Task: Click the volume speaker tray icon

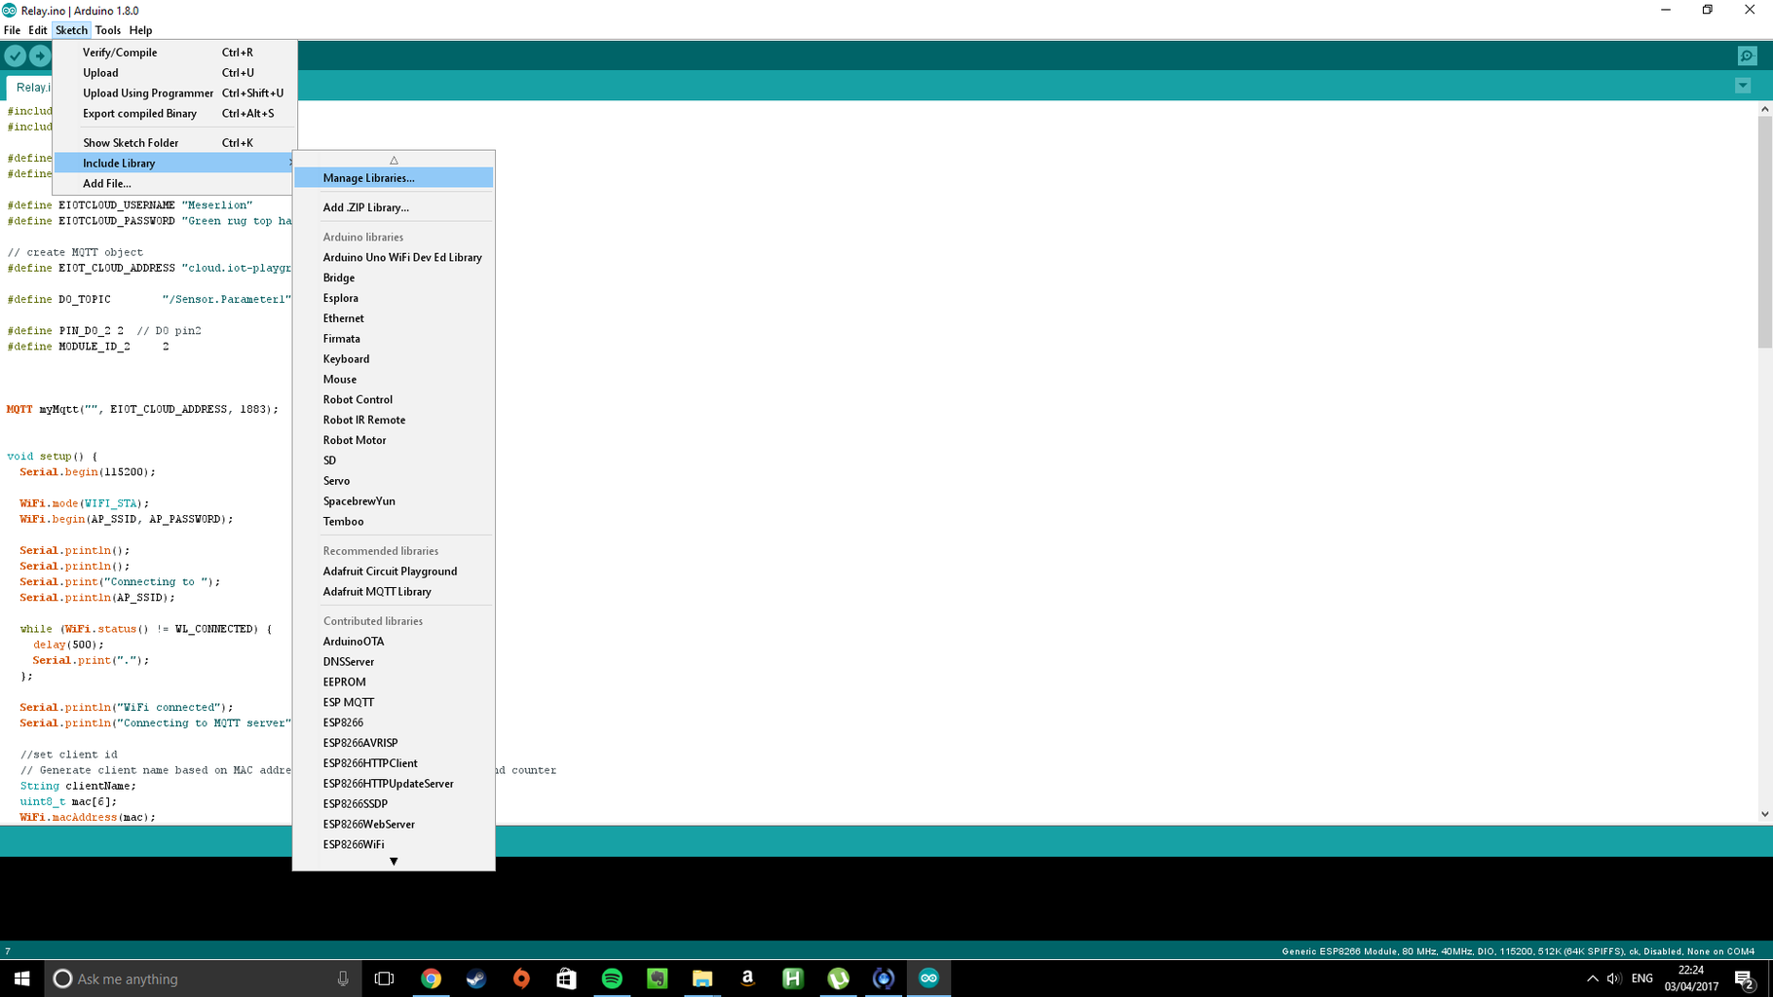Action: [x=1614, y=979]
